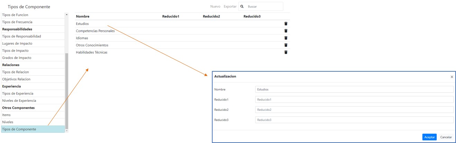Open the Estudios row in table
456x143 pixels.
82,24
